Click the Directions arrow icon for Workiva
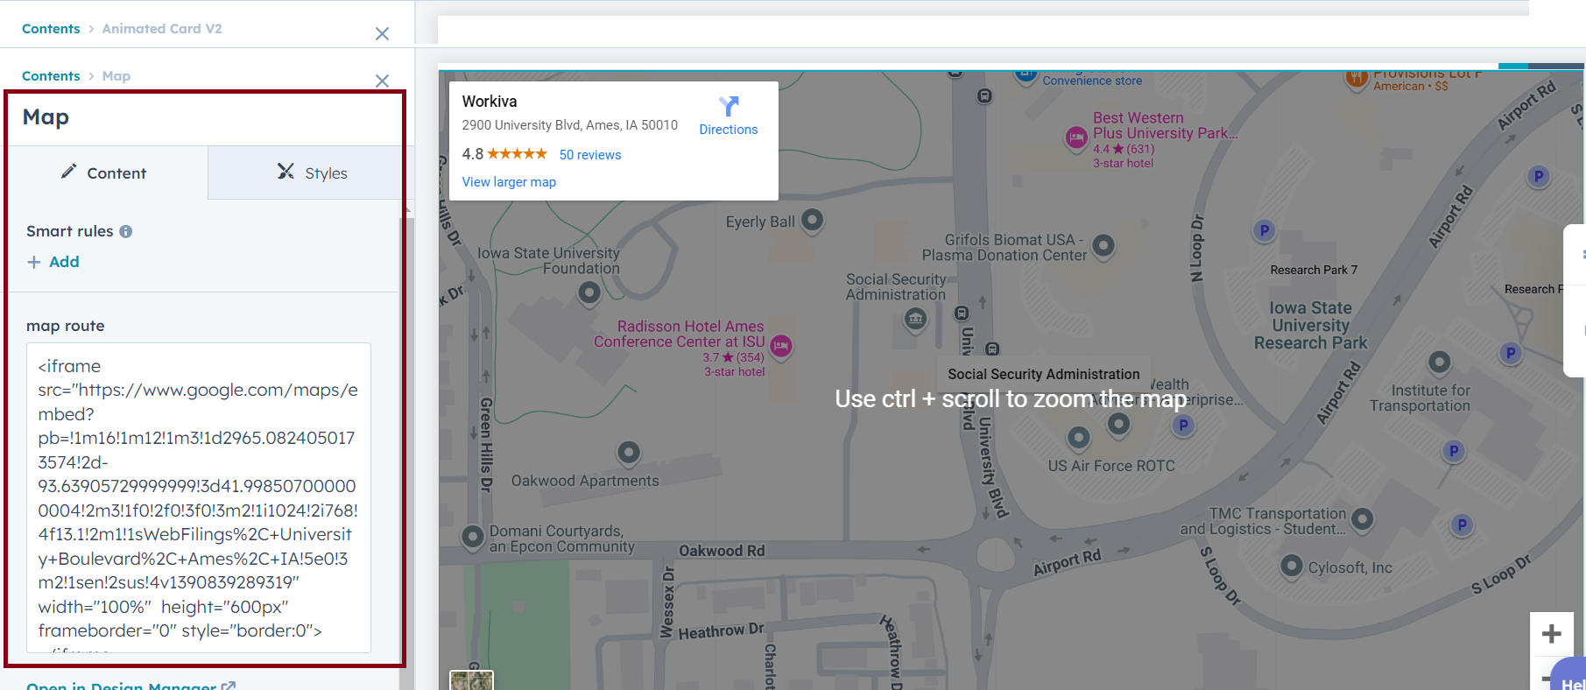The height and width of the screenshot is (690, 1586). coord(728,107)
